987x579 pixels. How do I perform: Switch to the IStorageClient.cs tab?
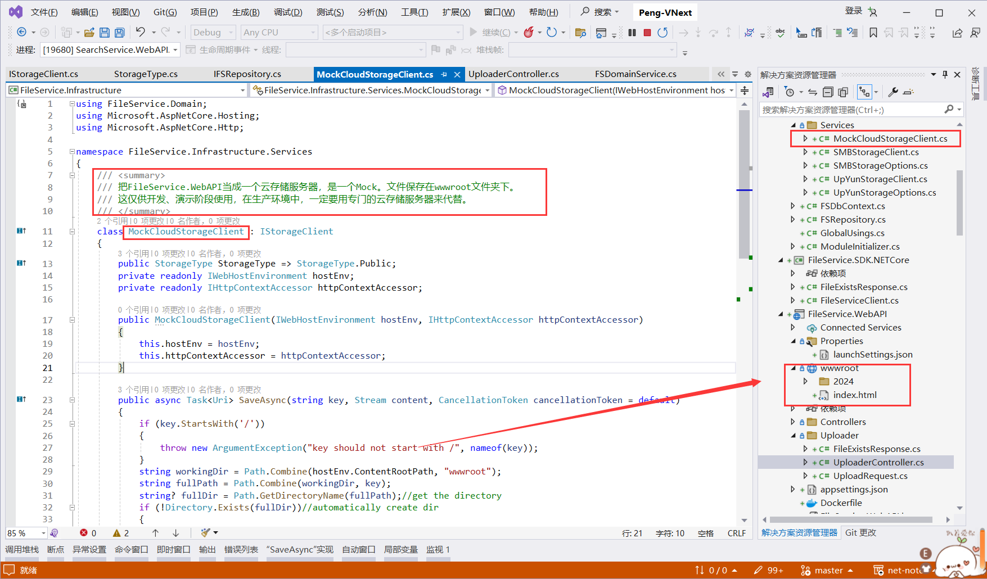pos(43,74)
